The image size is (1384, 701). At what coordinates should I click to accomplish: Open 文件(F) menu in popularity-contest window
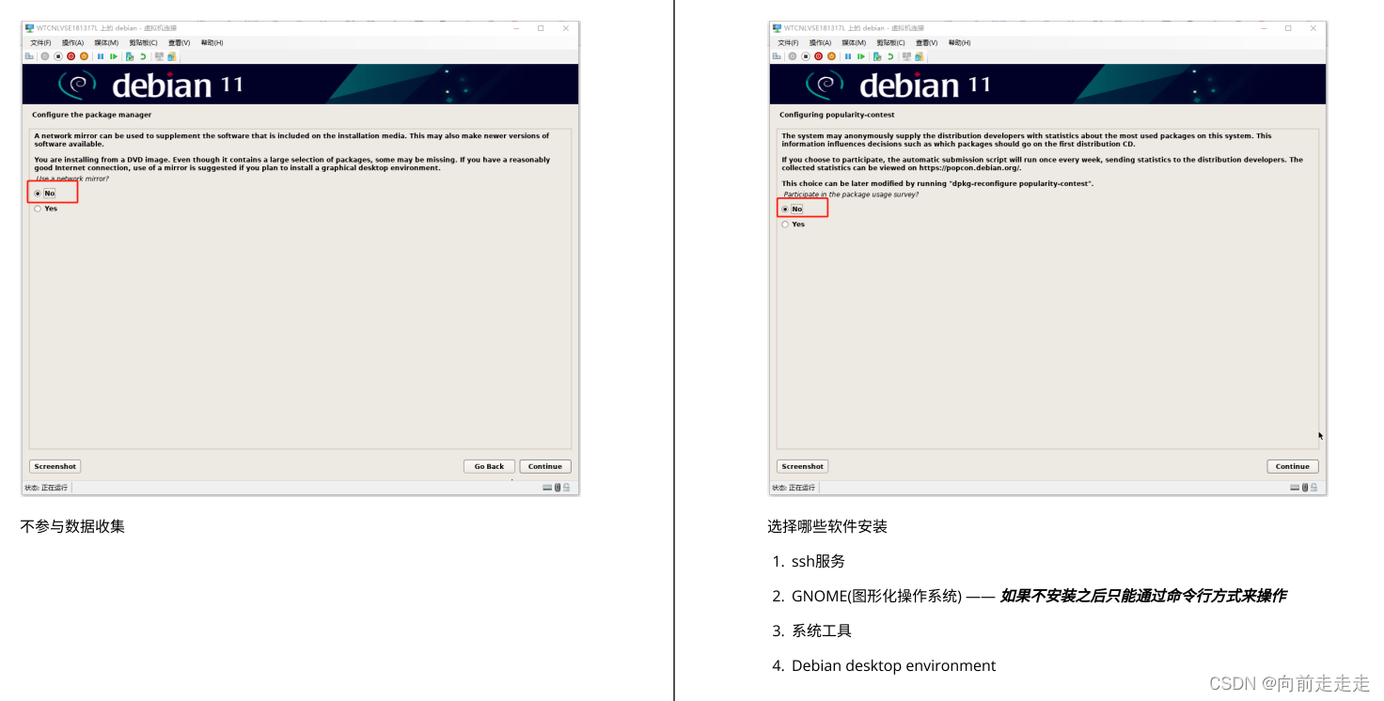point(788,42)
